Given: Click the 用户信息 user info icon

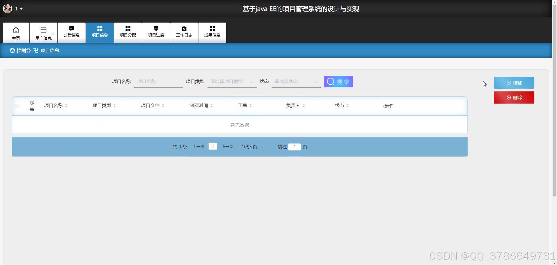Looking at the screenshot, I should pos(43,29).
